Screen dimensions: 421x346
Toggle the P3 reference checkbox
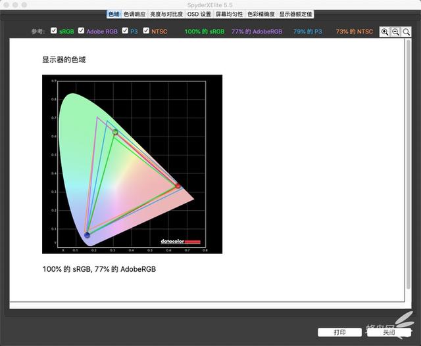(125, 31)
